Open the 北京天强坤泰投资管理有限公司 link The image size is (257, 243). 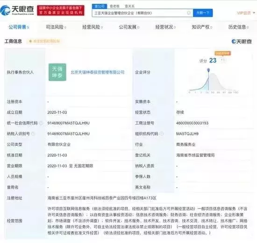tap(98, 72)
